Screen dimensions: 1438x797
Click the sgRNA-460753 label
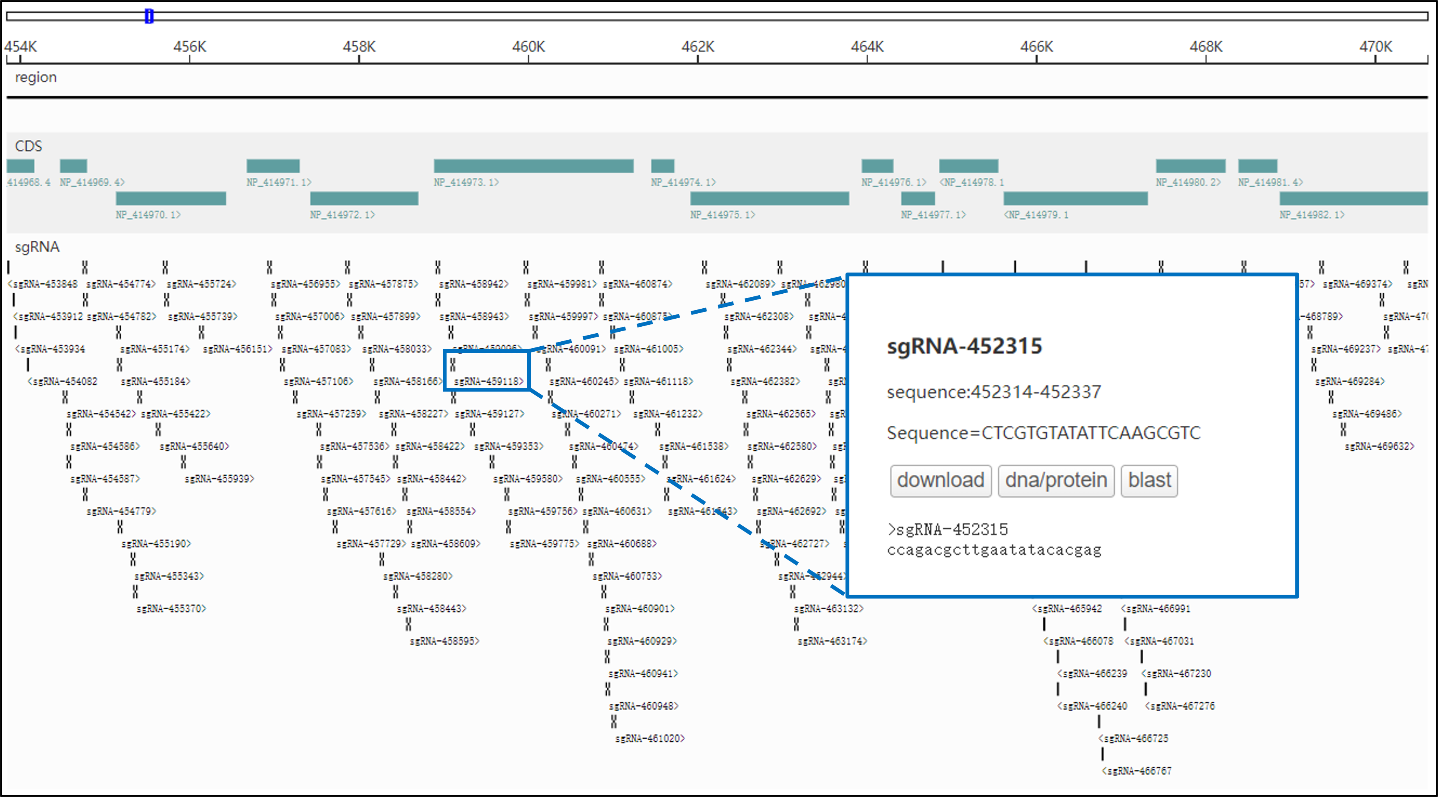pyautogui.click(x=627, y=577)
